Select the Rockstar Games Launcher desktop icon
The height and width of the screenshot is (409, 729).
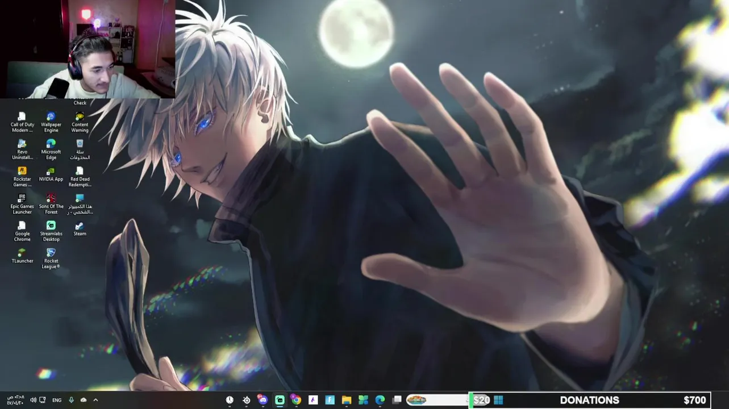pyautogui.click(x=22, y=177)
